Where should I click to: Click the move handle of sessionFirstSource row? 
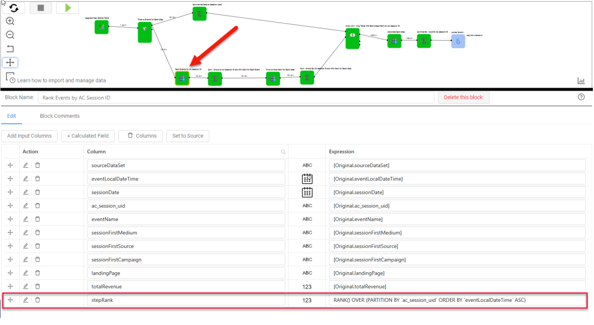[10, 246]
